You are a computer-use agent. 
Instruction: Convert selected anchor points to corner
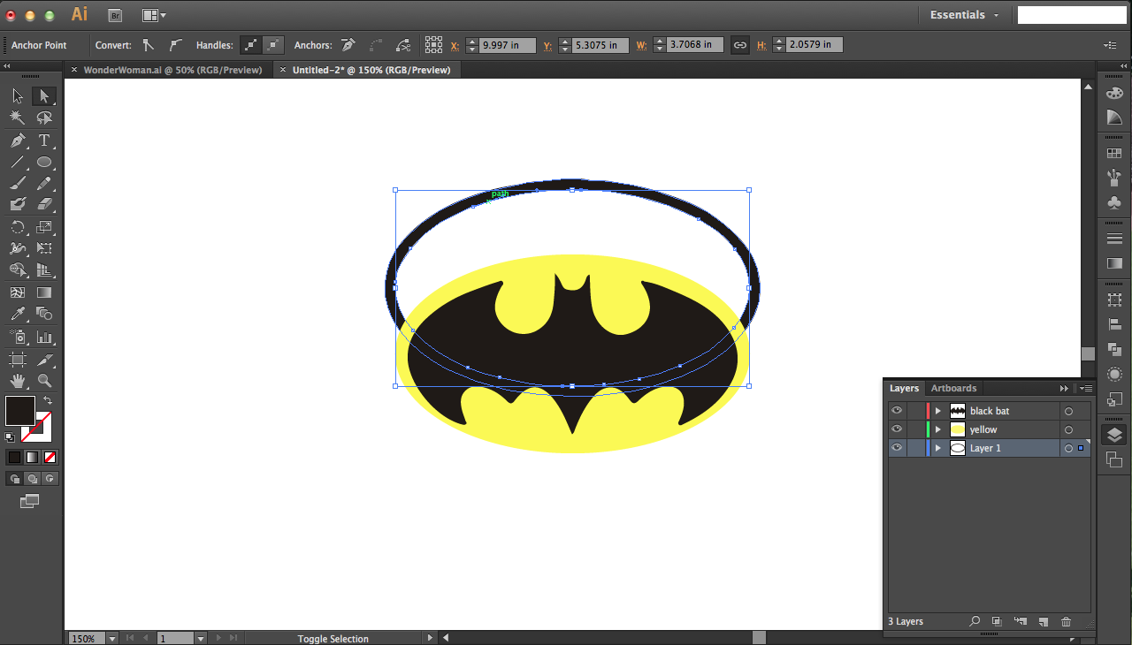point(148,45)
